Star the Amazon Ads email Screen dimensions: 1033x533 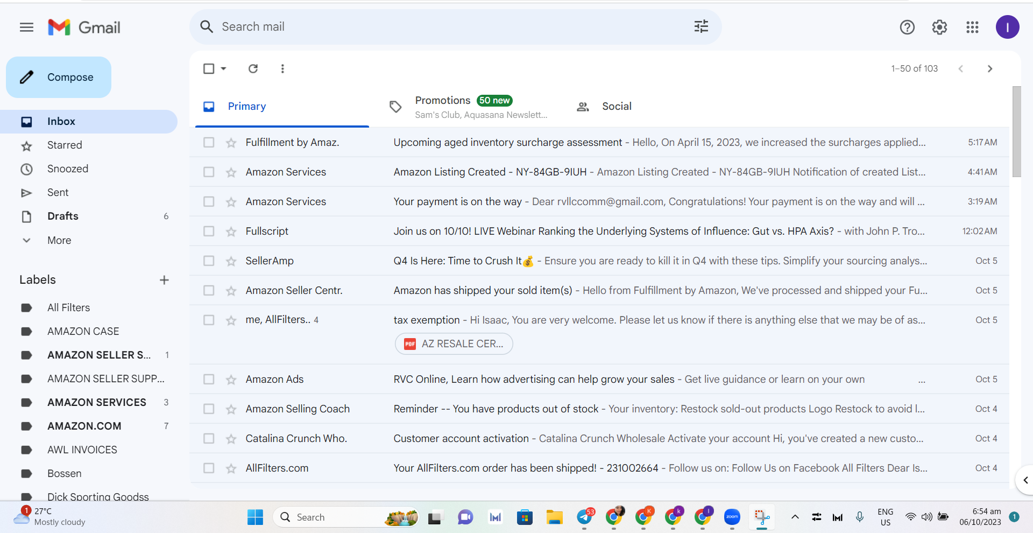coord(231,380)
